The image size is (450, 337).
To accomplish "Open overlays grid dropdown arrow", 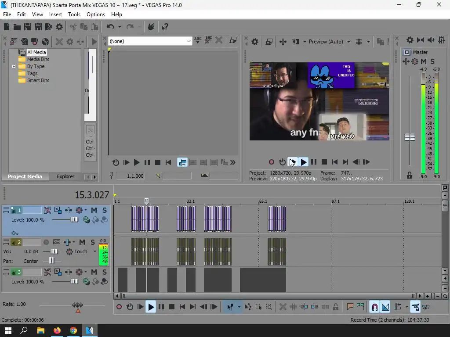I will (x=368, y=42).
